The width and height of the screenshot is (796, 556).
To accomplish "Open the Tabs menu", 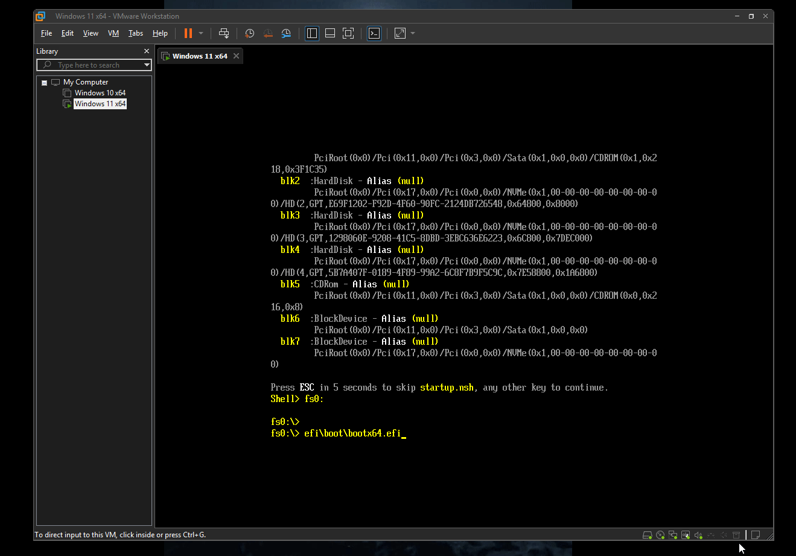I will pos(136,33).
